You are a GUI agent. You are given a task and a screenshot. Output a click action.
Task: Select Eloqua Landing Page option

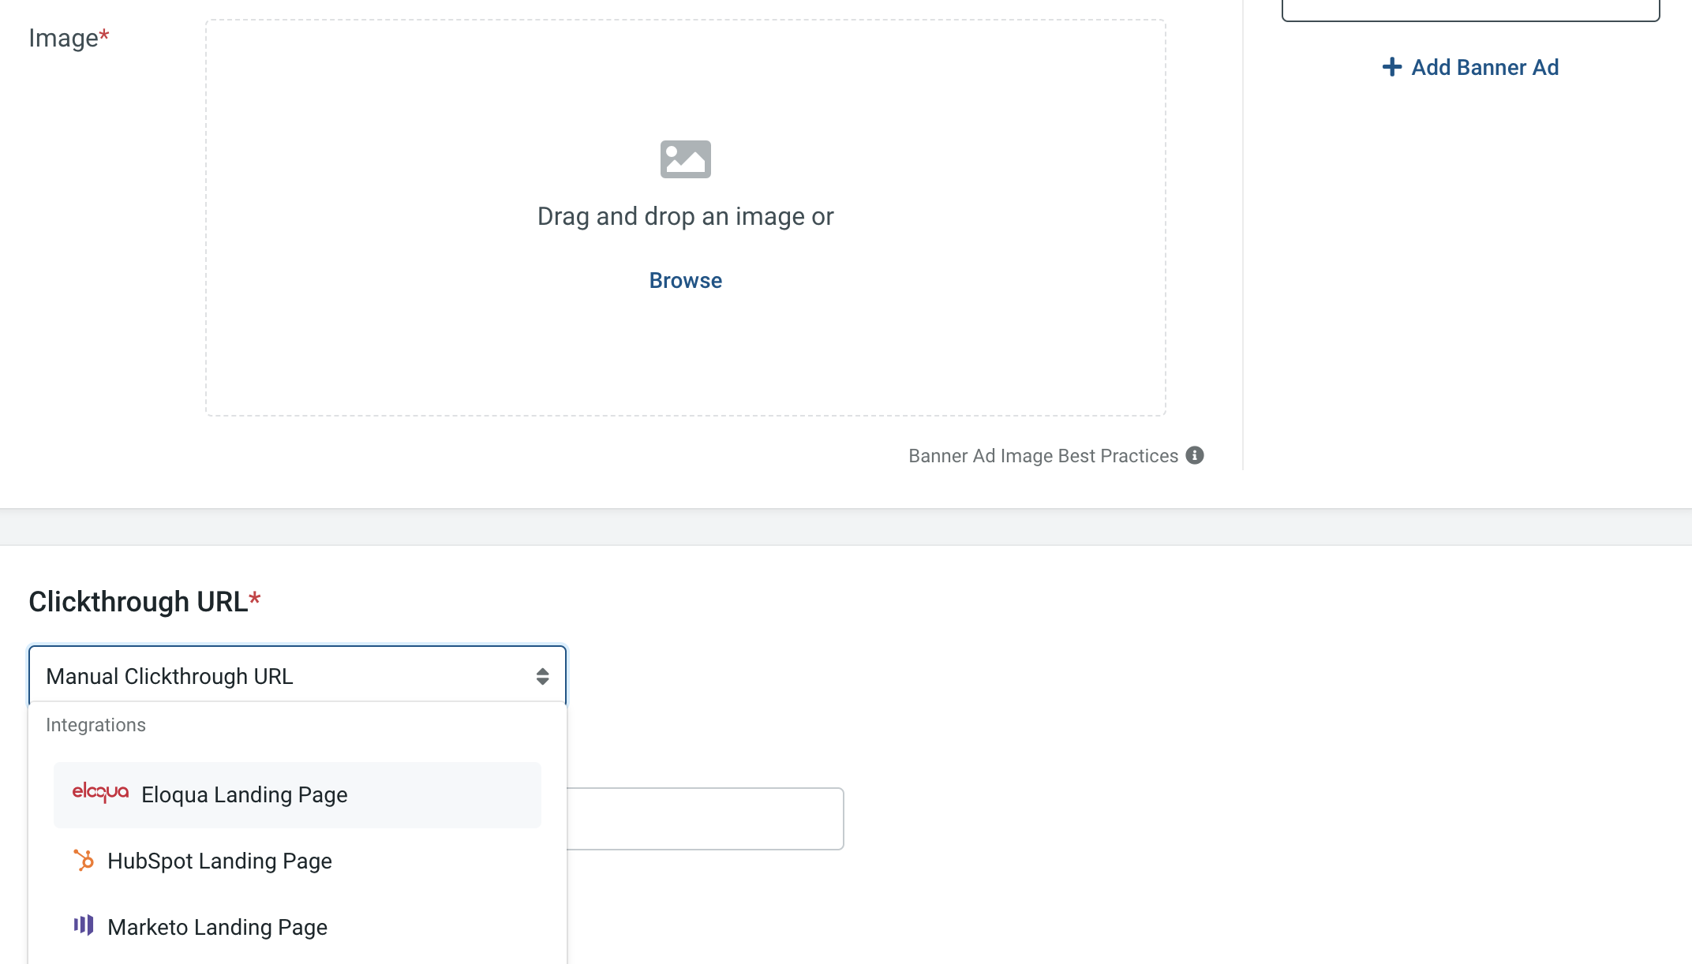pyautogui.click(x=298, y=794)
